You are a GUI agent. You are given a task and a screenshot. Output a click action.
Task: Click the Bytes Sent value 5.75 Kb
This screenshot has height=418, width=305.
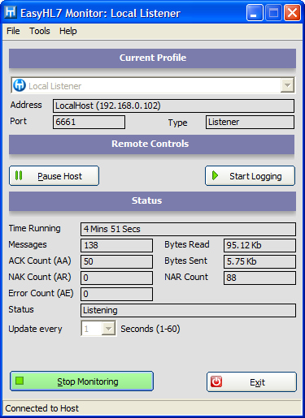coord(259,261)
